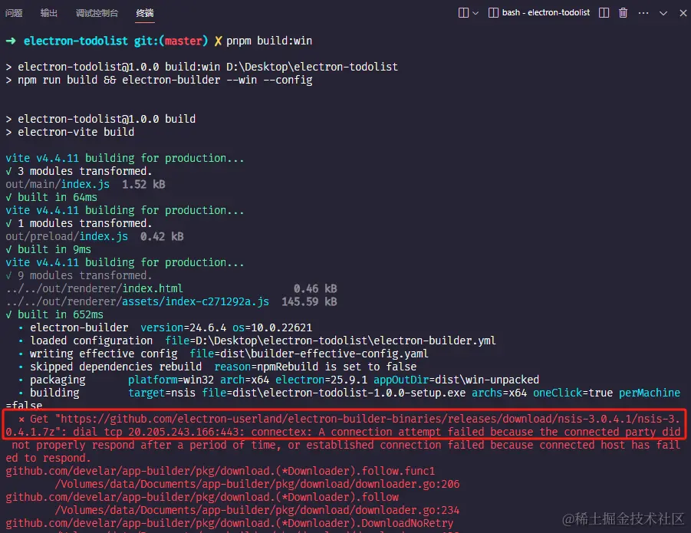Screen dimensions: 691x533
Task: Click the GitHub nsis download URL
Action: (x=344, y=426)
